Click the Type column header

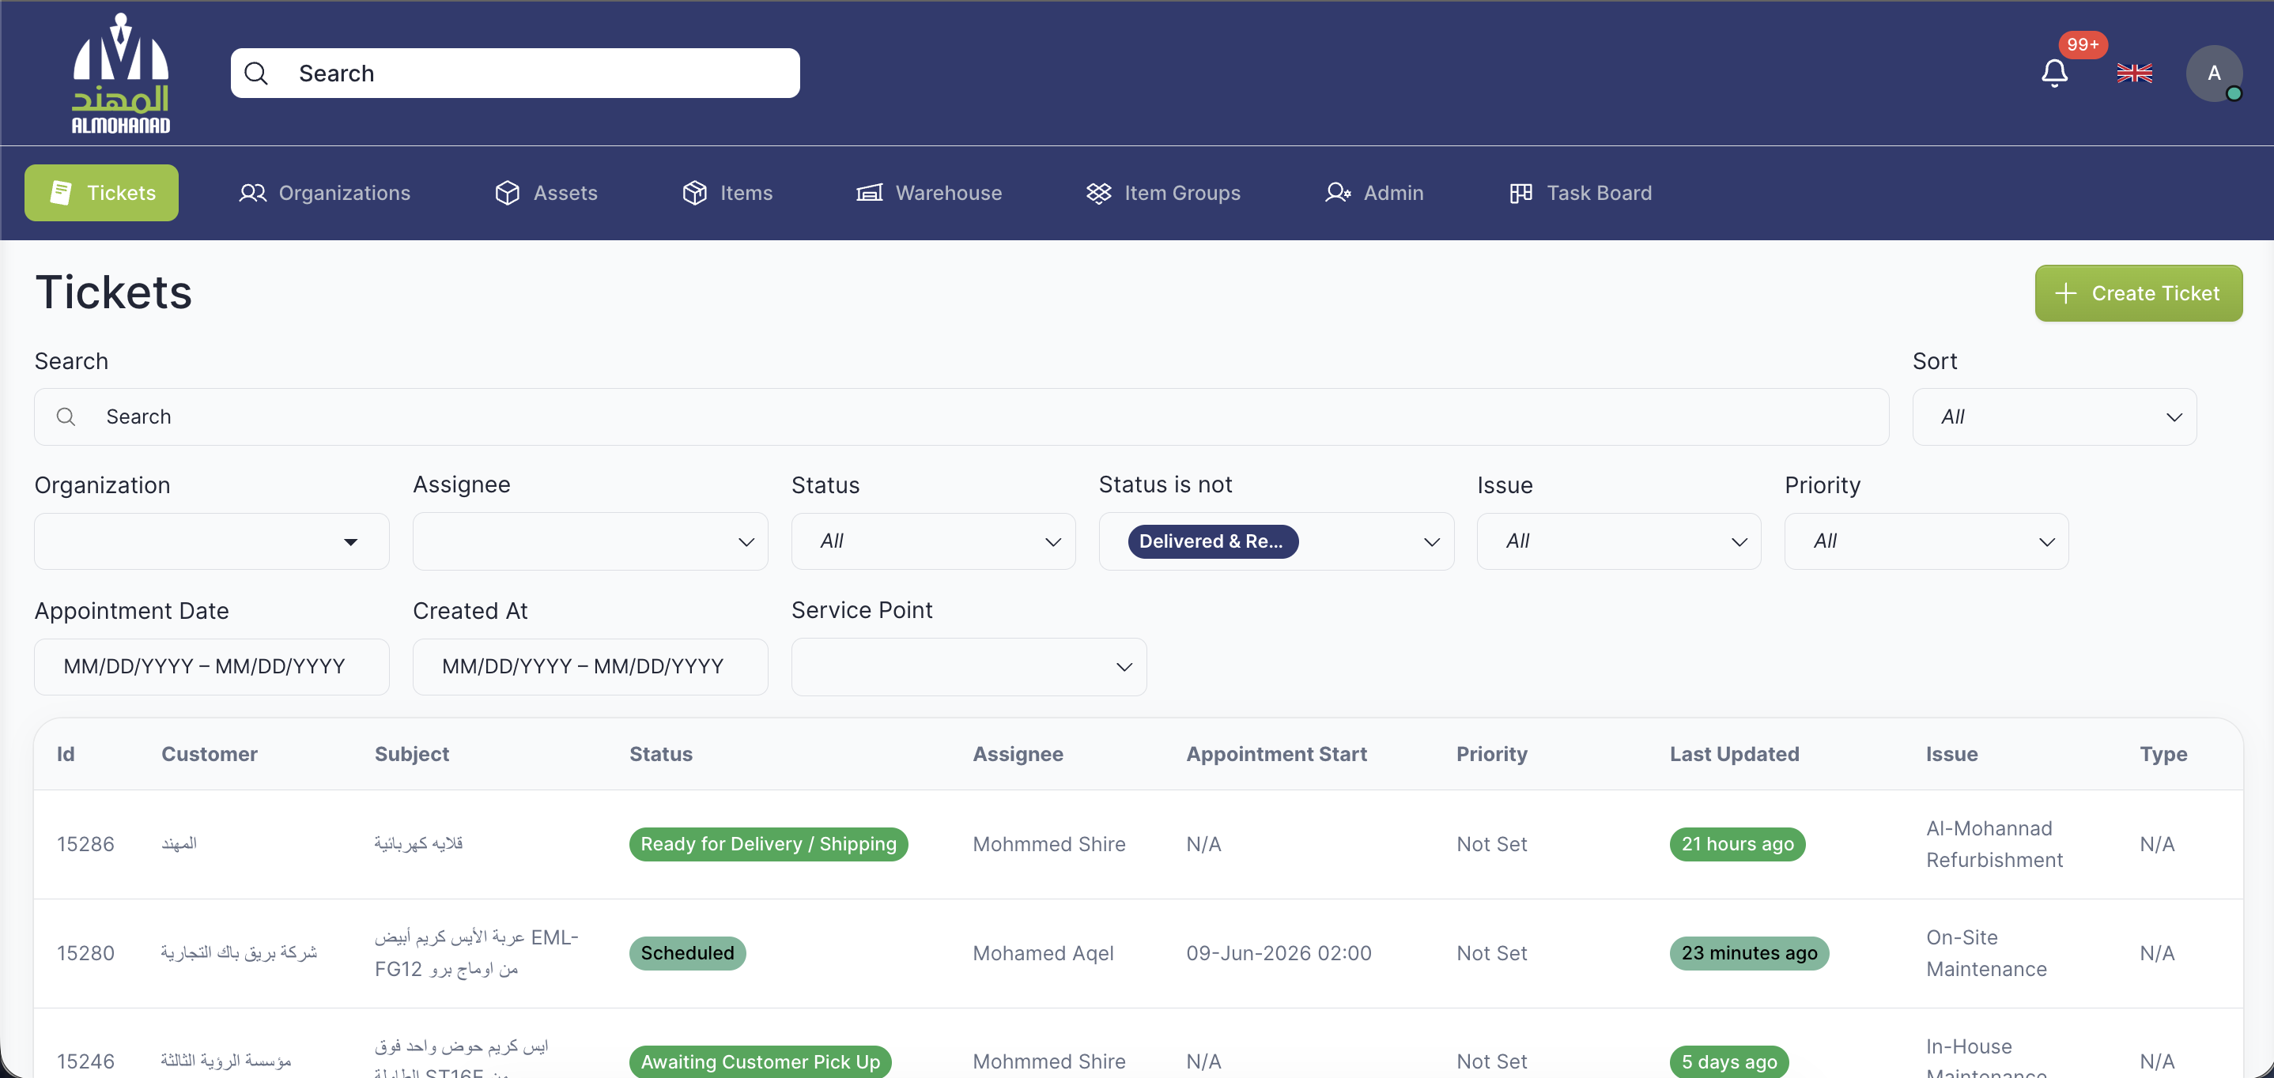2163,754
